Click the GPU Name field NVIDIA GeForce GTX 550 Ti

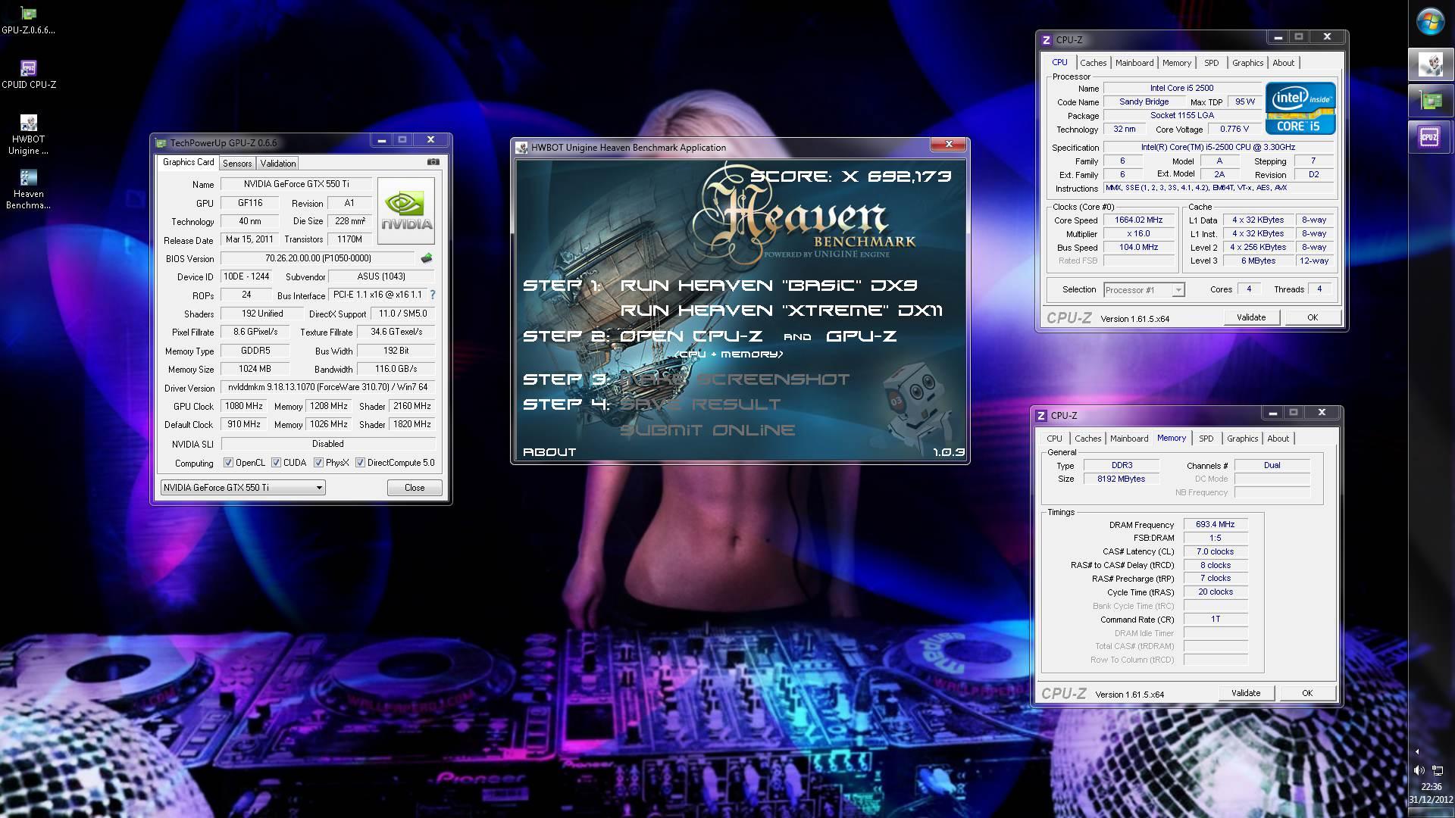click(296, 184)
